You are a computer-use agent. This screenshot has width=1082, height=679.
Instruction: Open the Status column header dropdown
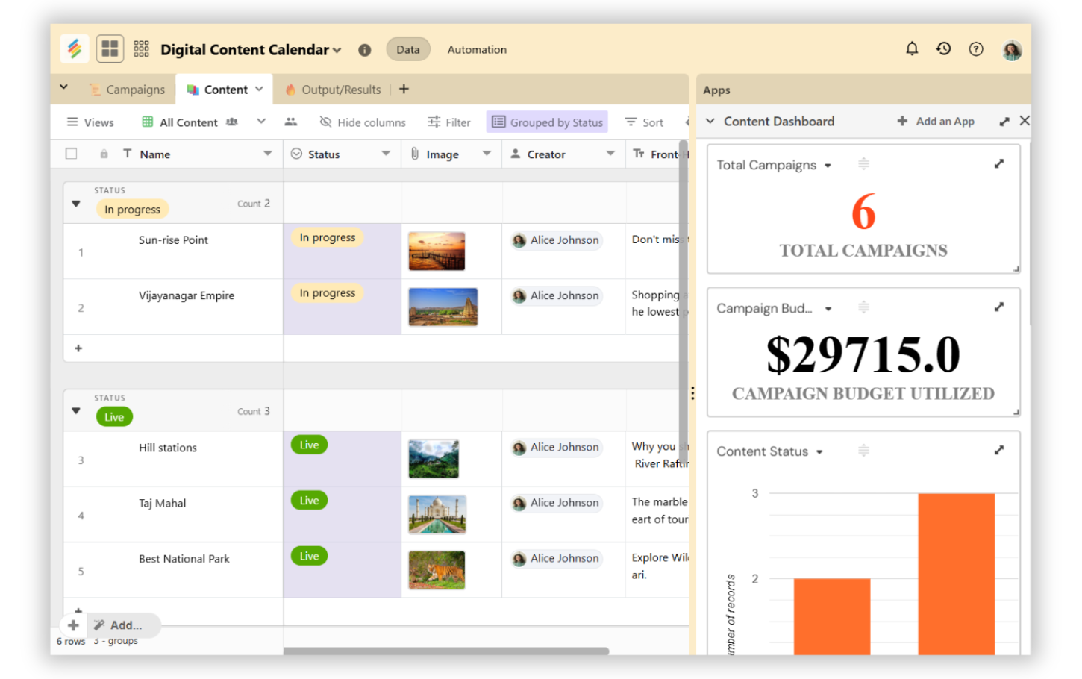coord(386,154)
